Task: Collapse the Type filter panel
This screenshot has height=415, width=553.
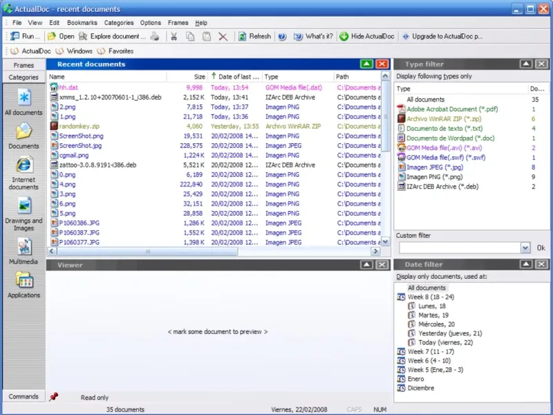Action: 525,64
